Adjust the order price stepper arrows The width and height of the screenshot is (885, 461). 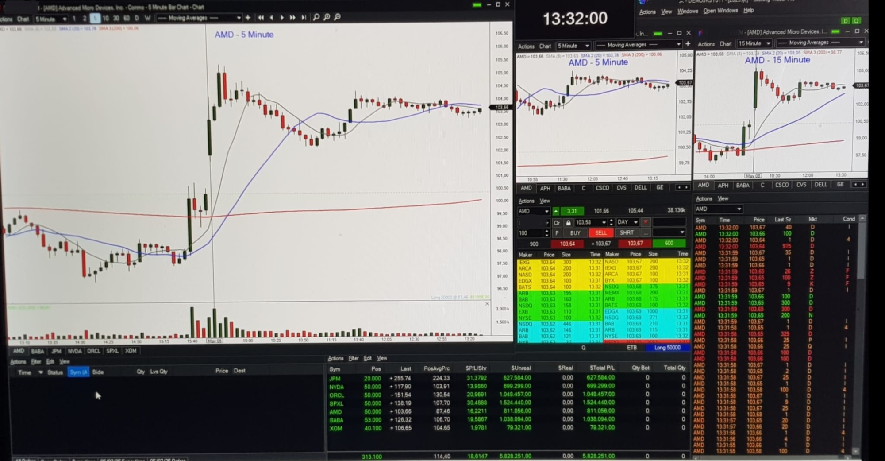611,222
